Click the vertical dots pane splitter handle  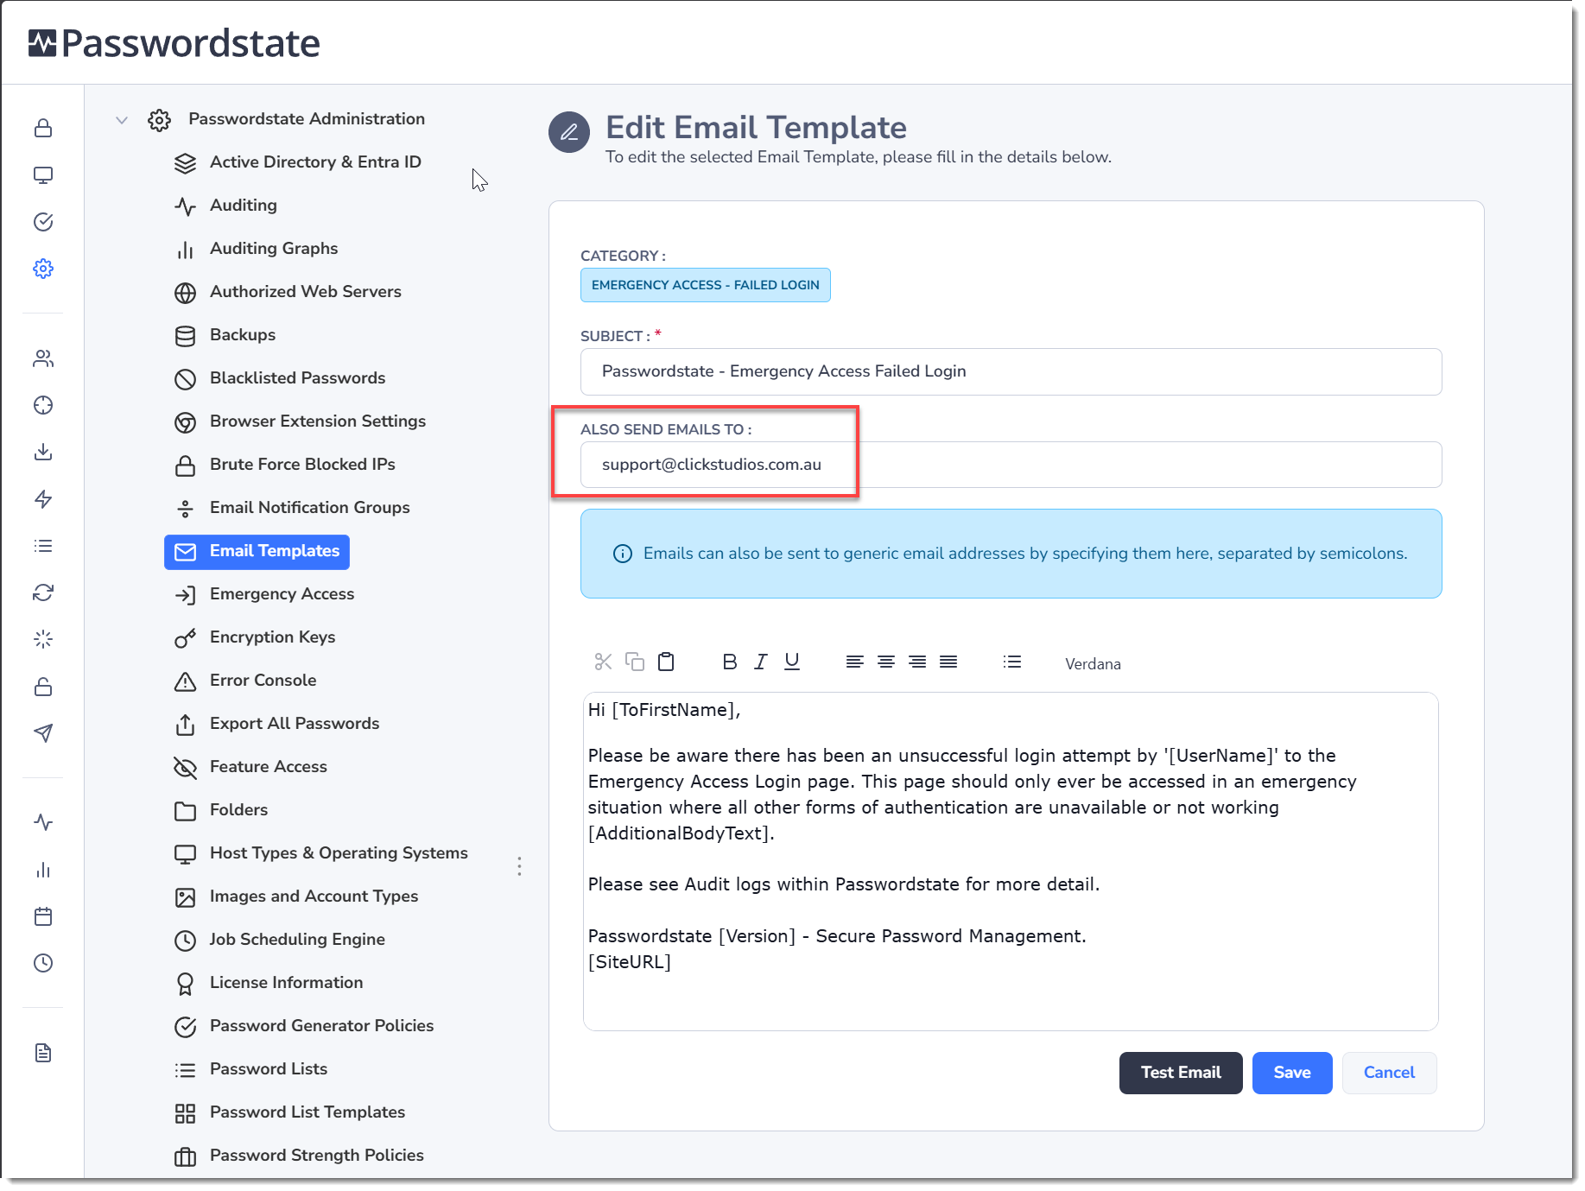coord(519,866)
